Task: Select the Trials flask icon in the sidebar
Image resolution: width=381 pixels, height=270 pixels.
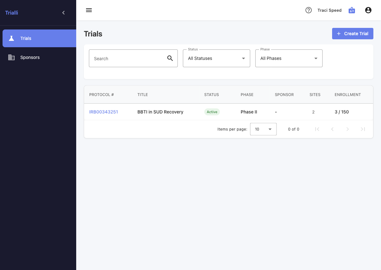Action: (x=11, y=38)
